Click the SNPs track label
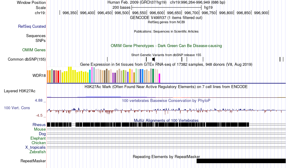 41,40
